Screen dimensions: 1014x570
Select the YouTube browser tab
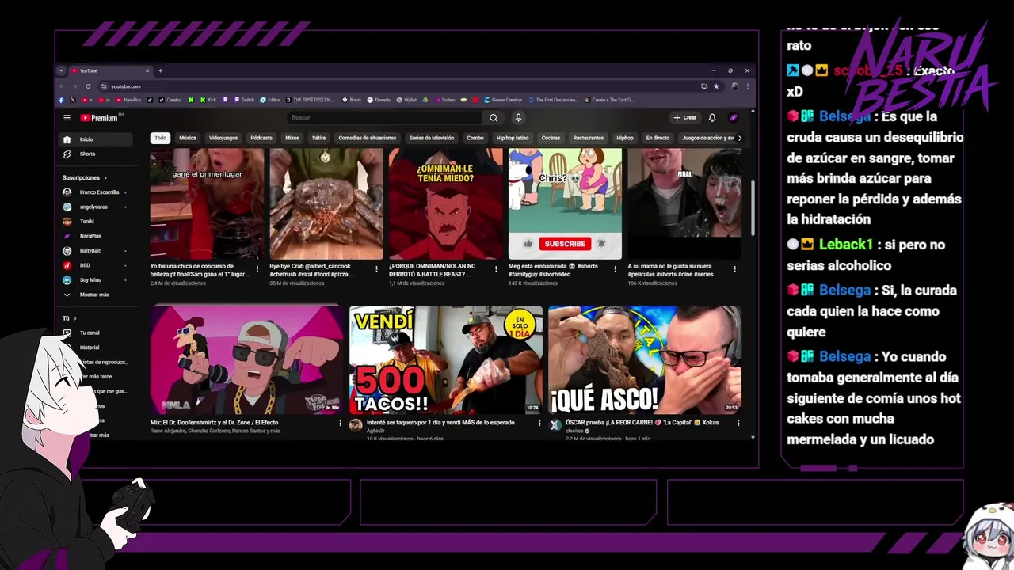point(109,70)
